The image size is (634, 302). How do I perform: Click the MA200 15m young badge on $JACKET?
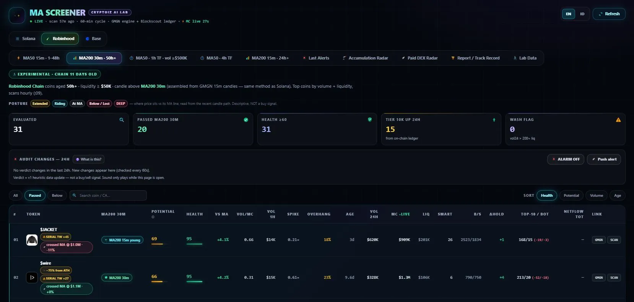pos(122,240)
